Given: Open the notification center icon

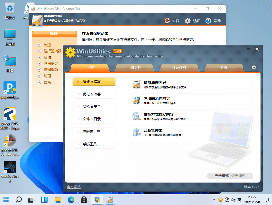Looking at the screenshot, I should click(267, 200).
